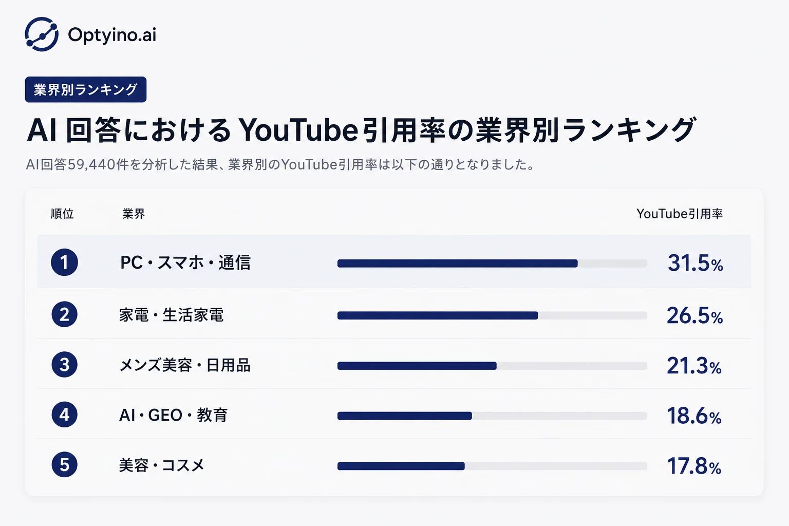789x526 pixels.
Task: Click the 業界 column header
Action: pyautogui.click(x=134, y=214)
